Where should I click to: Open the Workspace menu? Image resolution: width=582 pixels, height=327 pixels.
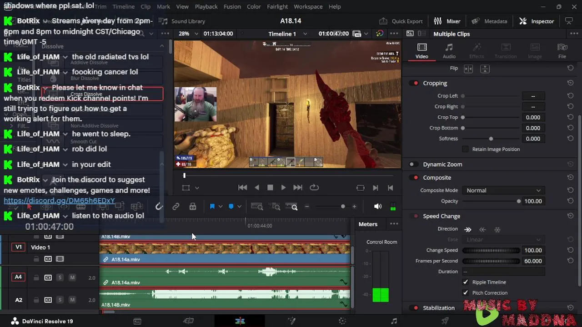point(308,7)
